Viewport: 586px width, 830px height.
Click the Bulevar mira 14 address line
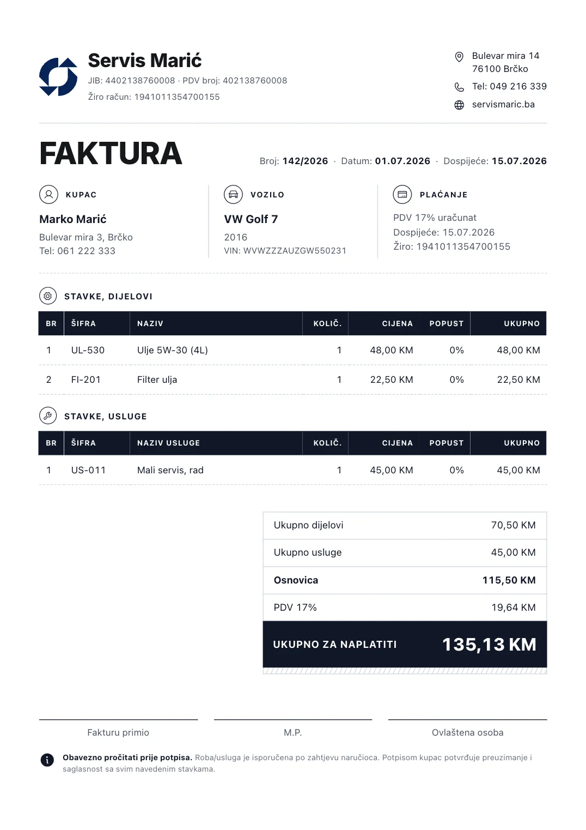505,56
